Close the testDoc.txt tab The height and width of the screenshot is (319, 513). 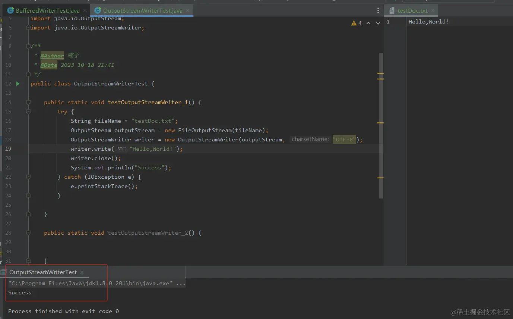point(433,10)
